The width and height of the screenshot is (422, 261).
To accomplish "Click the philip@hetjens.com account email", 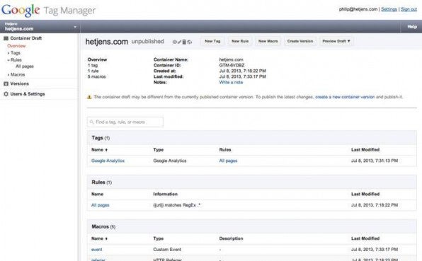I will pos(358,9).
